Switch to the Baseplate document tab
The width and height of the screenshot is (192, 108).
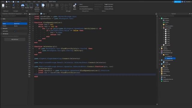coord(33,14)
